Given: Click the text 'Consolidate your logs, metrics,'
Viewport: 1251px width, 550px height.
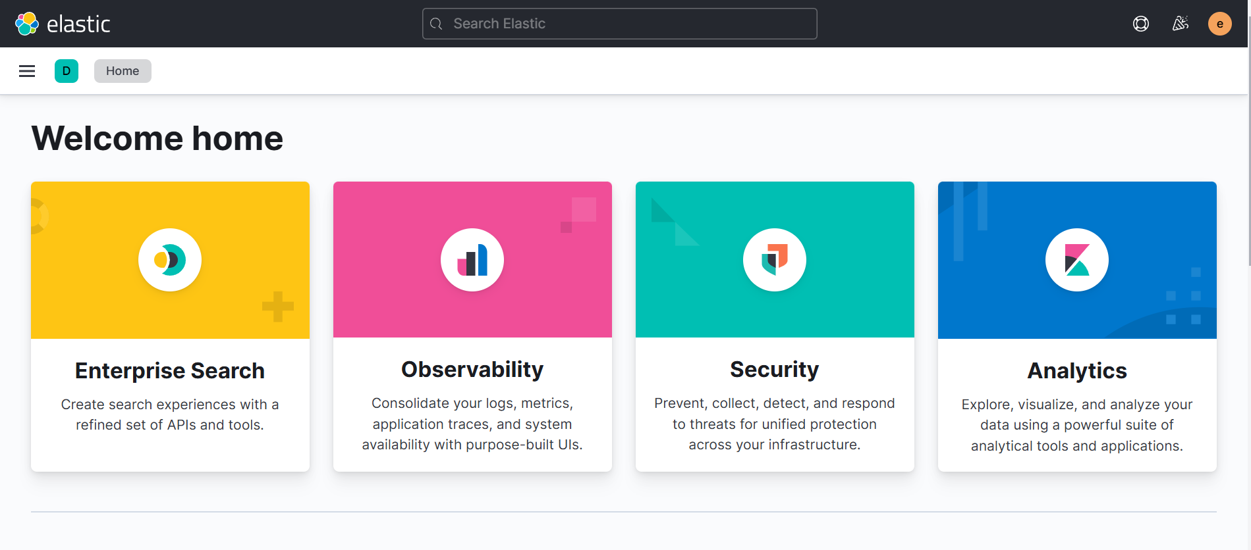Looking at the screenshot, I should pos(472,403).
